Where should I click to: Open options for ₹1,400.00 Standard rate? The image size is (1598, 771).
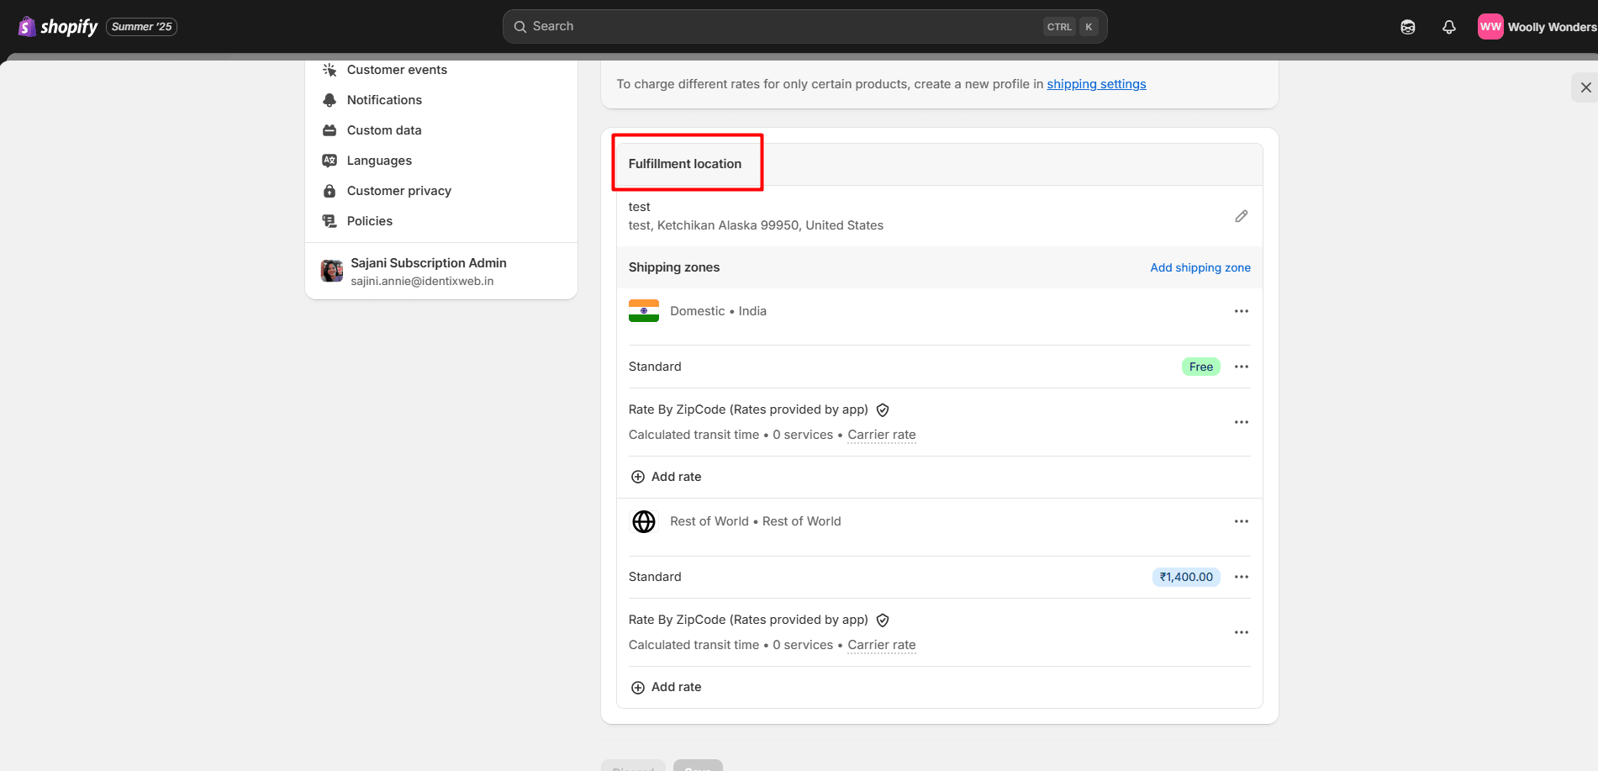coord(1242,577)
